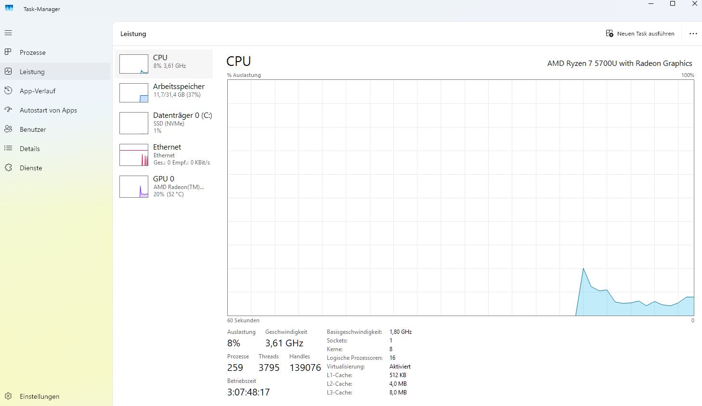Select Arbeitsspeicher entry in performance list
Image resolution: width=702 pixels, height=406 pixels.
[x=164, y=93]
